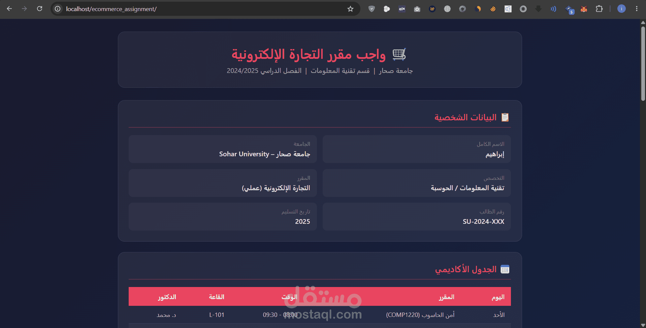Image resolution: width=646 pixels, height=328 pixels.
Task: Open the gray globe extension icon
Action: pos(447,9)
